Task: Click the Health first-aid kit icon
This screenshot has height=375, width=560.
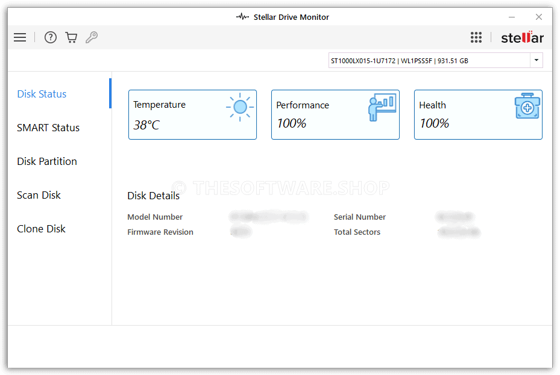Action: pyautogui.click(x=527, y=106)
